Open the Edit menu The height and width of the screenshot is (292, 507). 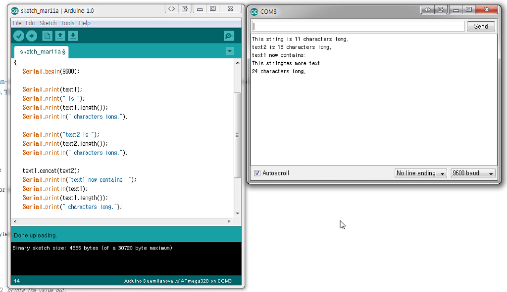[x=30, y=23]
